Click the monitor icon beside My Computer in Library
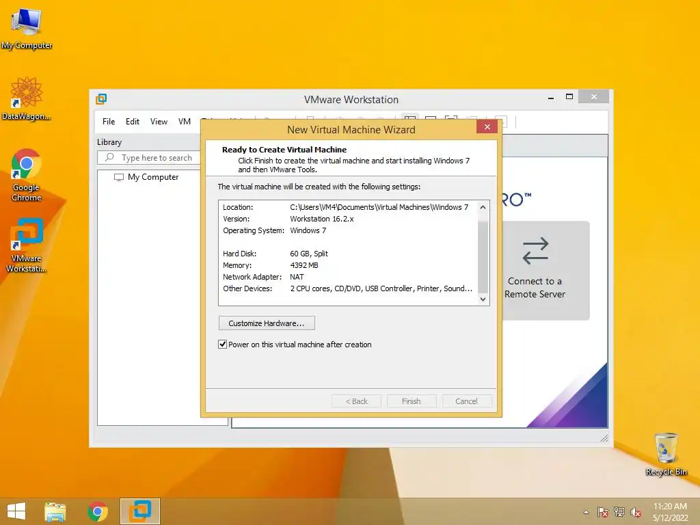The height and width of the screenshot is (525, 700). click(x=119, y=177)
